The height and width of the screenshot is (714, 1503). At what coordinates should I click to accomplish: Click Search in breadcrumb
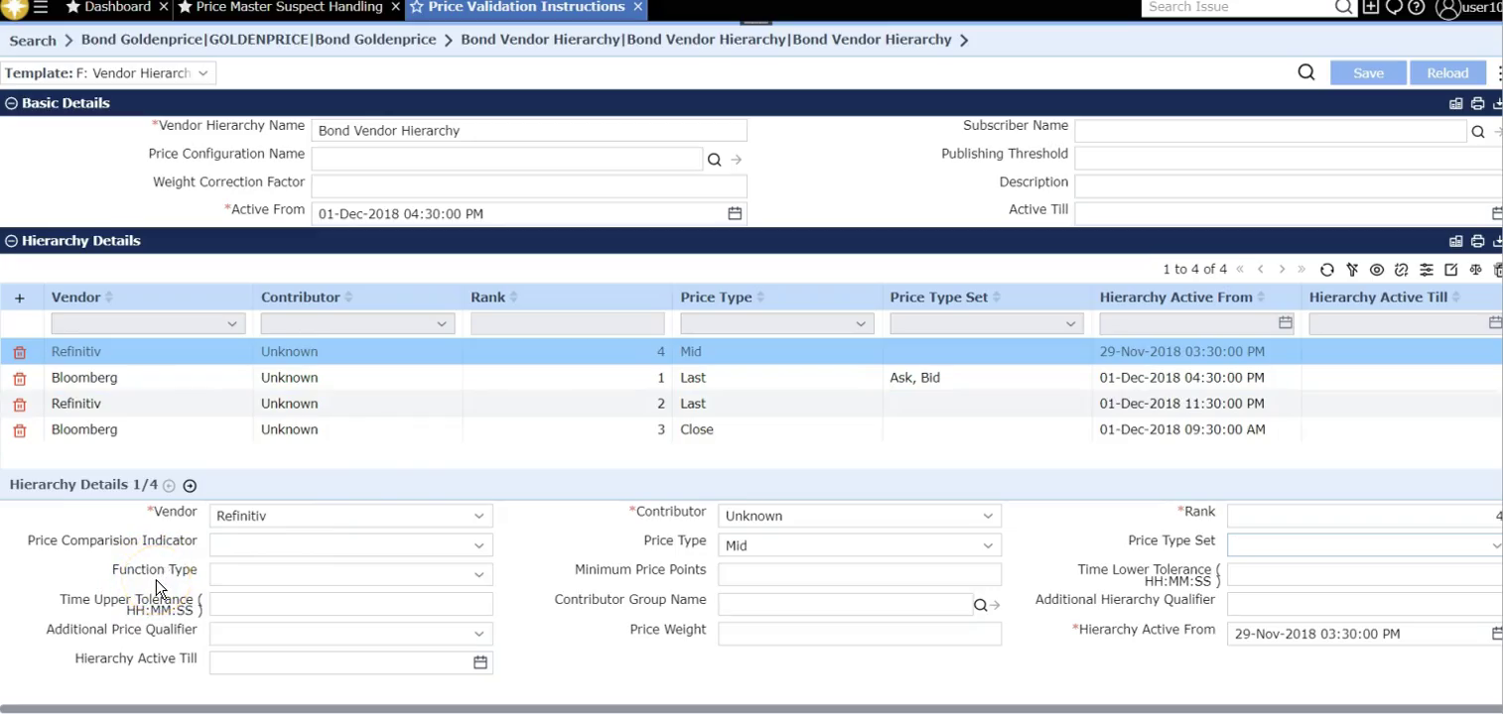(x=33, y=41)
